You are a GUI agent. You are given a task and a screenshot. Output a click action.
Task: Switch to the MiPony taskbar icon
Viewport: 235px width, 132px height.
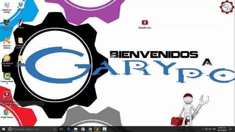pos(97,129)
